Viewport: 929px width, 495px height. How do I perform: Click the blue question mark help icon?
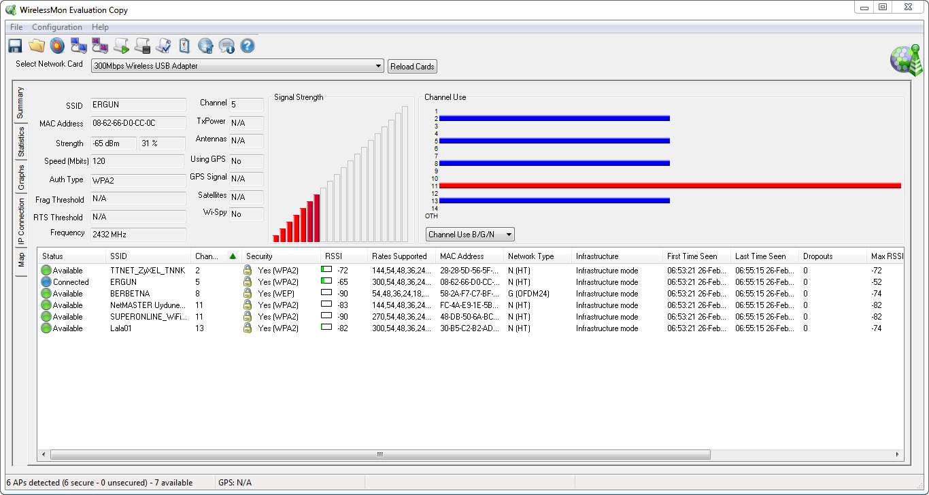tap(248, 46)
